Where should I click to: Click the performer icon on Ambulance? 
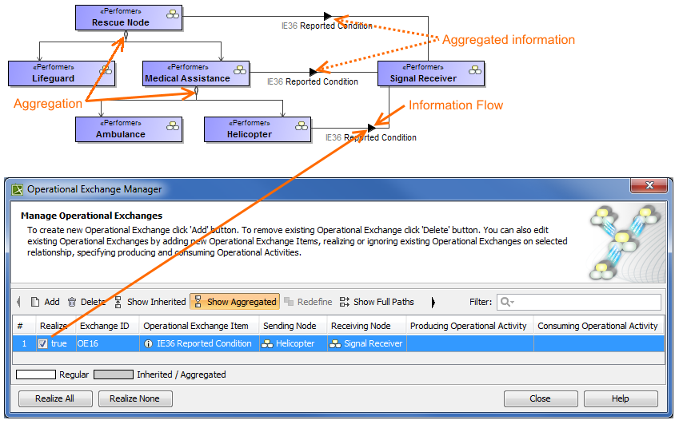172,126
